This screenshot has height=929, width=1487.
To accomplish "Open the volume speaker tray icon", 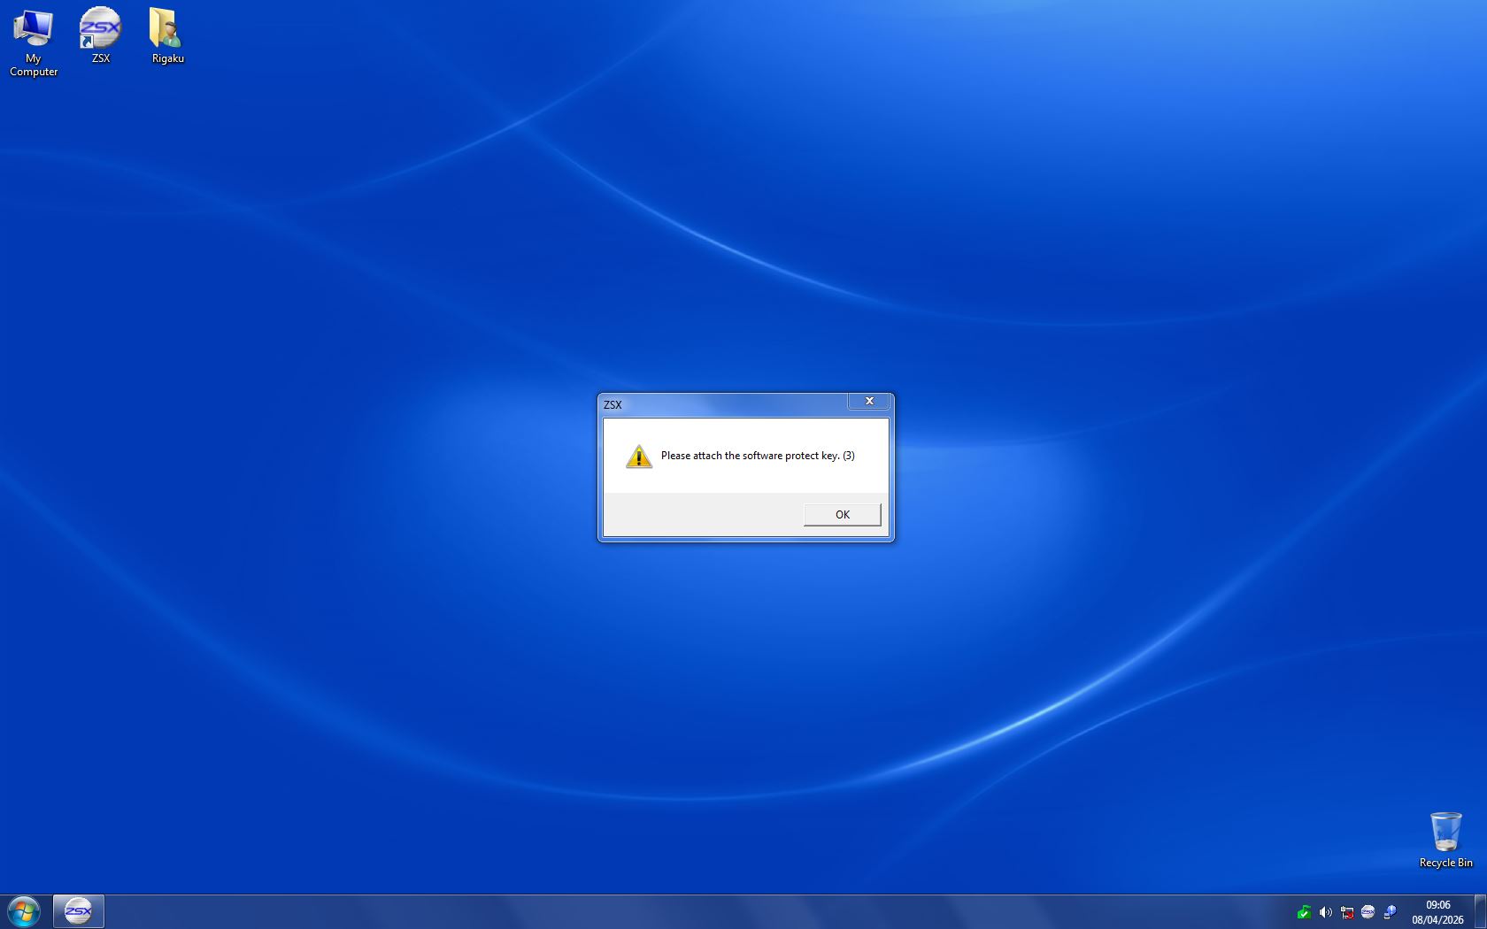I will tap(1325, 912).
